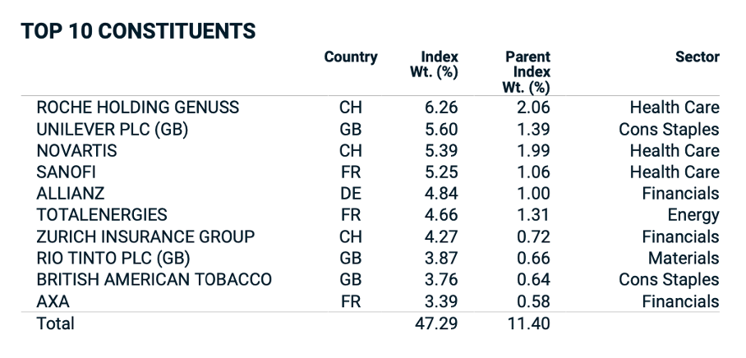746x358 pixels.
Task: Click UNILEVER PLC (GB) constituent name
Action: pos(112,129)
